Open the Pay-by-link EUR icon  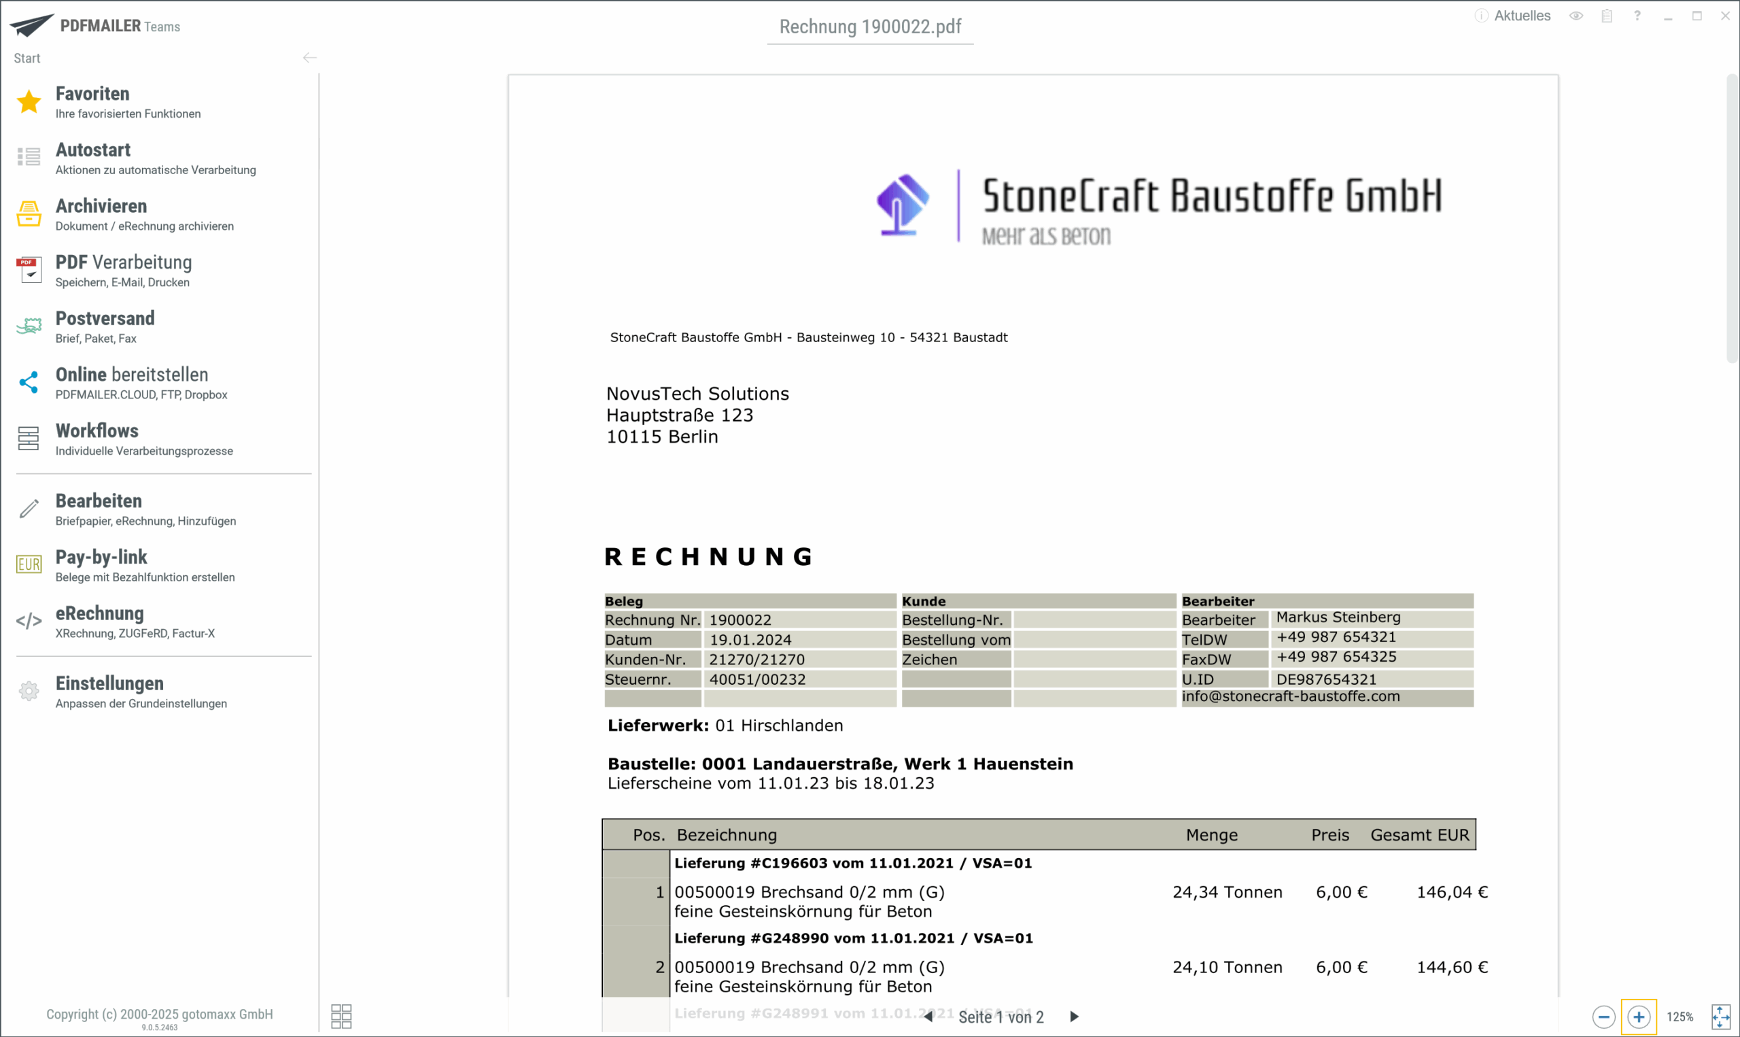click(29, 564)
